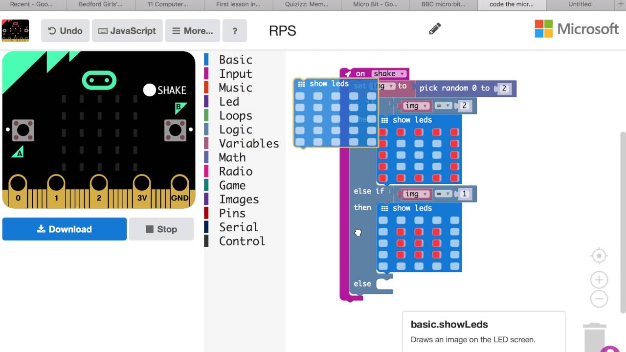Click the micro:bit home logo icon
The height and width of the screenshot is (352, 626).
16,30
